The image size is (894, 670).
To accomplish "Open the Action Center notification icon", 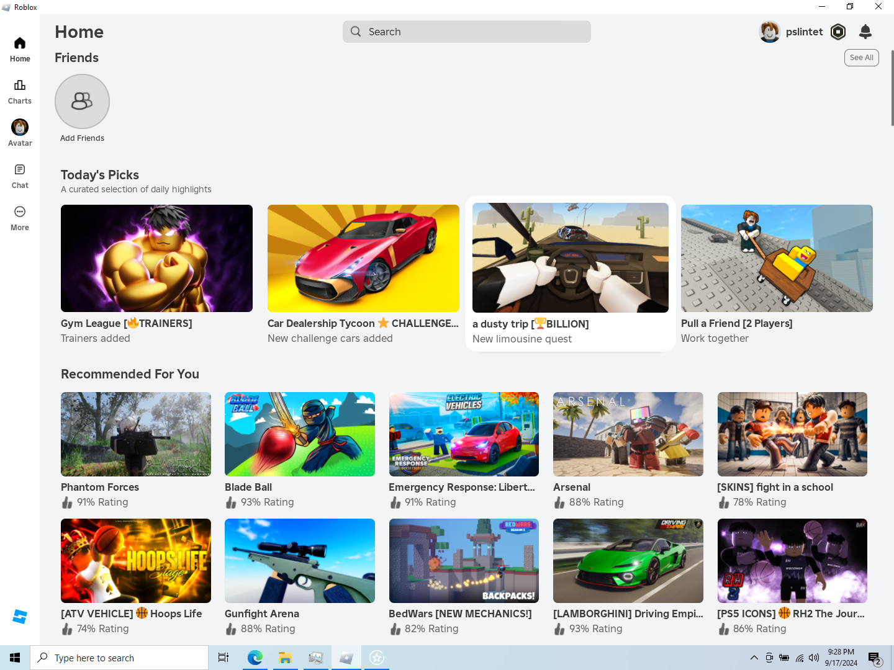I will 875,658.
